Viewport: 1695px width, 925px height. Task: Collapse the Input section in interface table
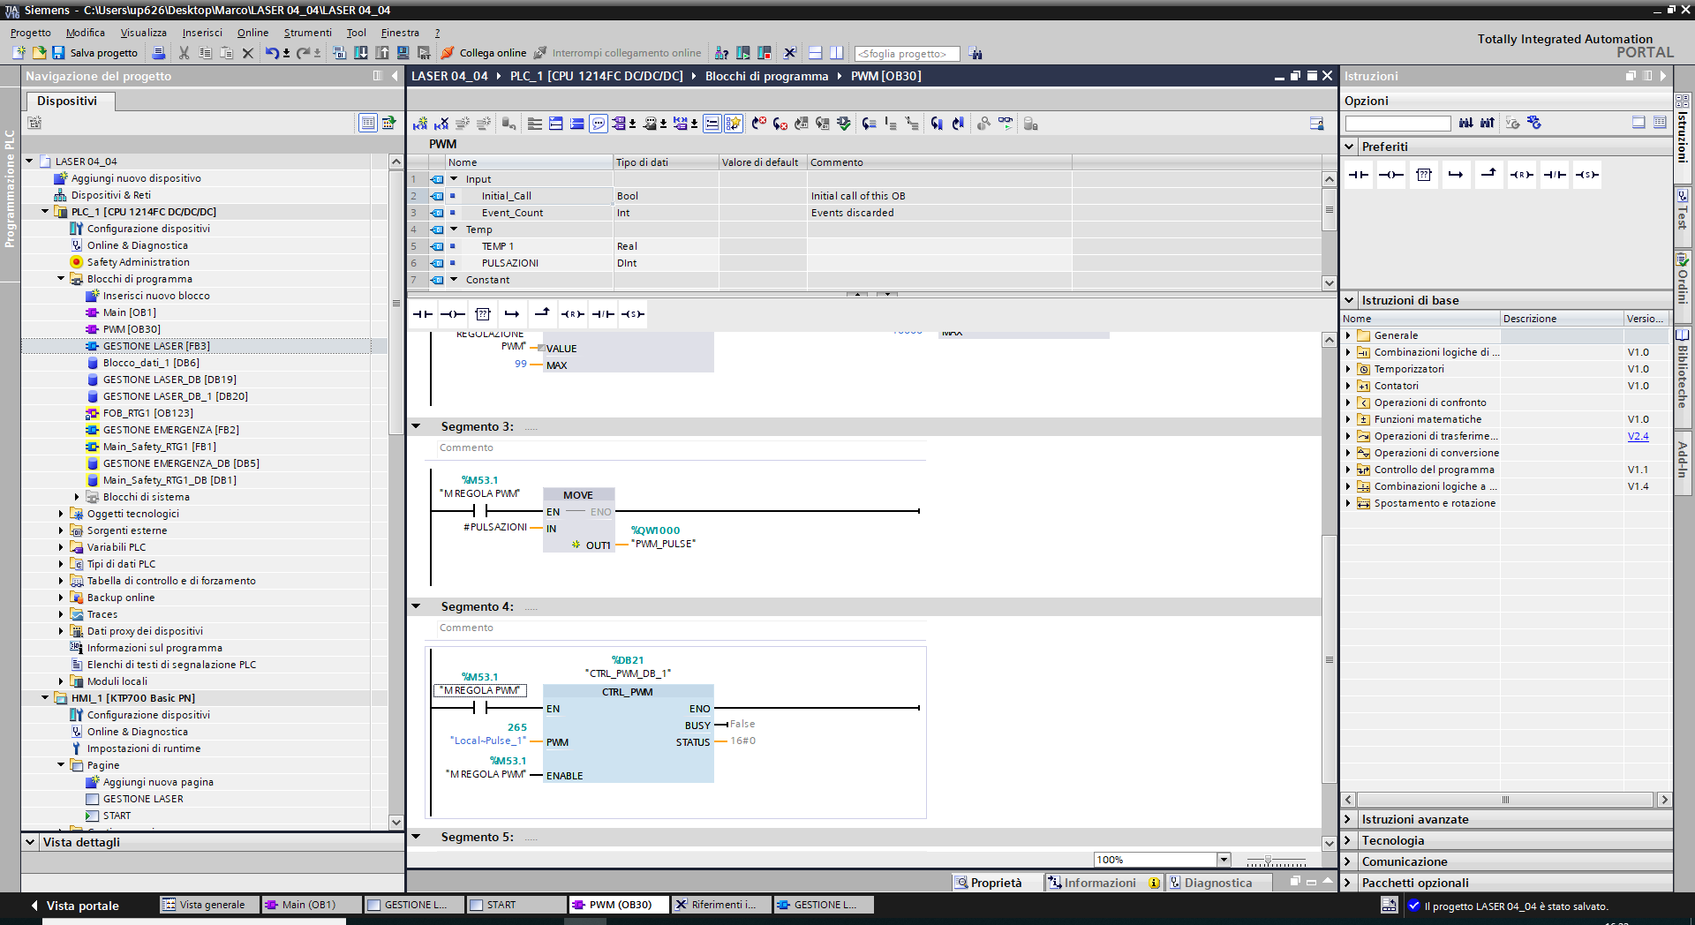[454, 179]
